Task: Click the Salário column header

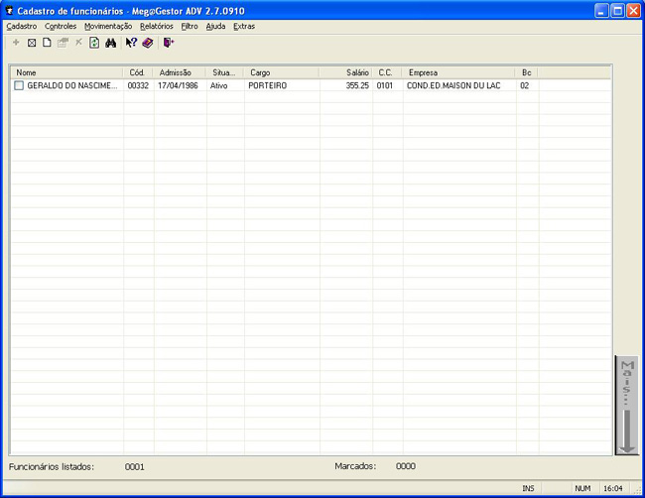Action: (x=346, y=72)
